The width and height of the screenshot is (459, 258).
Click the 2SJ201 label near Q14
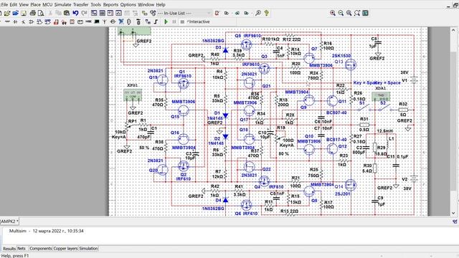tap(343, 193)
